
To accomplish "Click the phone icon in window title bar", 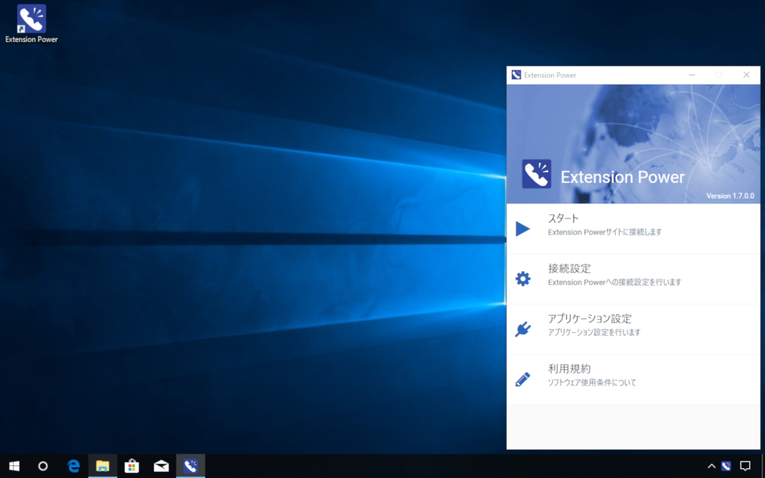I will (515, 75).
